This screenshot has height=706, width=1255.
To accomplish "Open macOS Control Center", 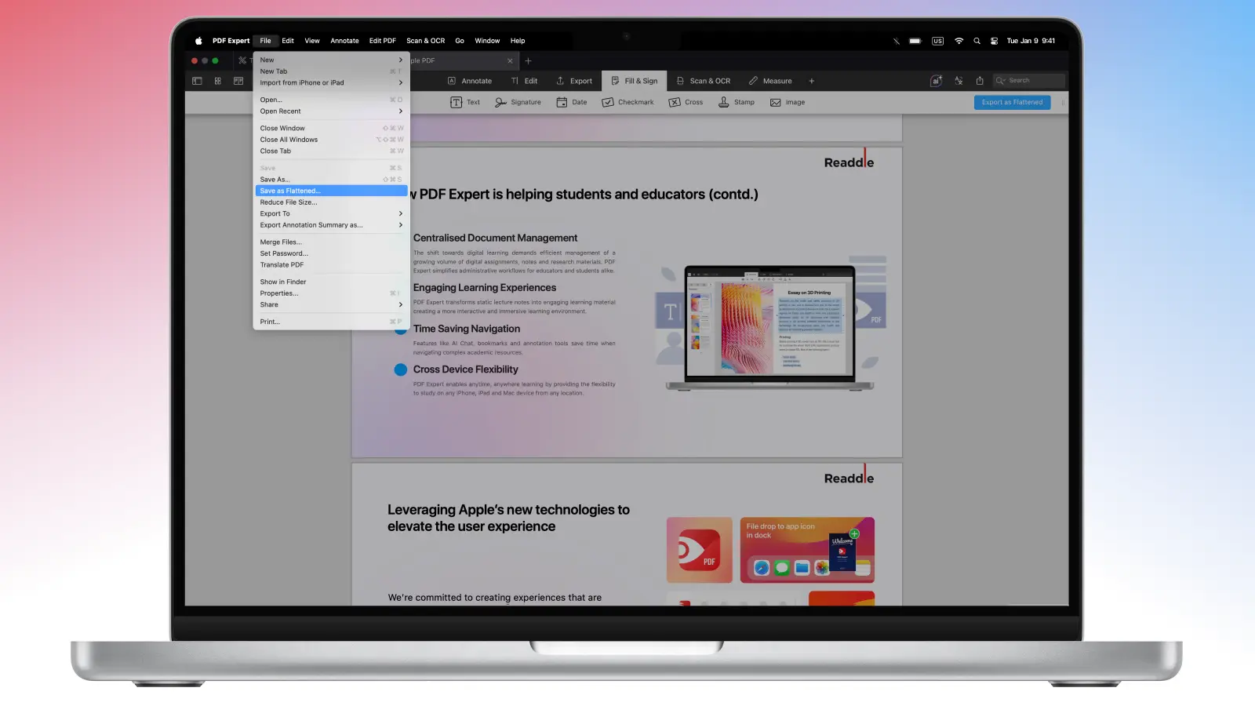I will (994, 41).
